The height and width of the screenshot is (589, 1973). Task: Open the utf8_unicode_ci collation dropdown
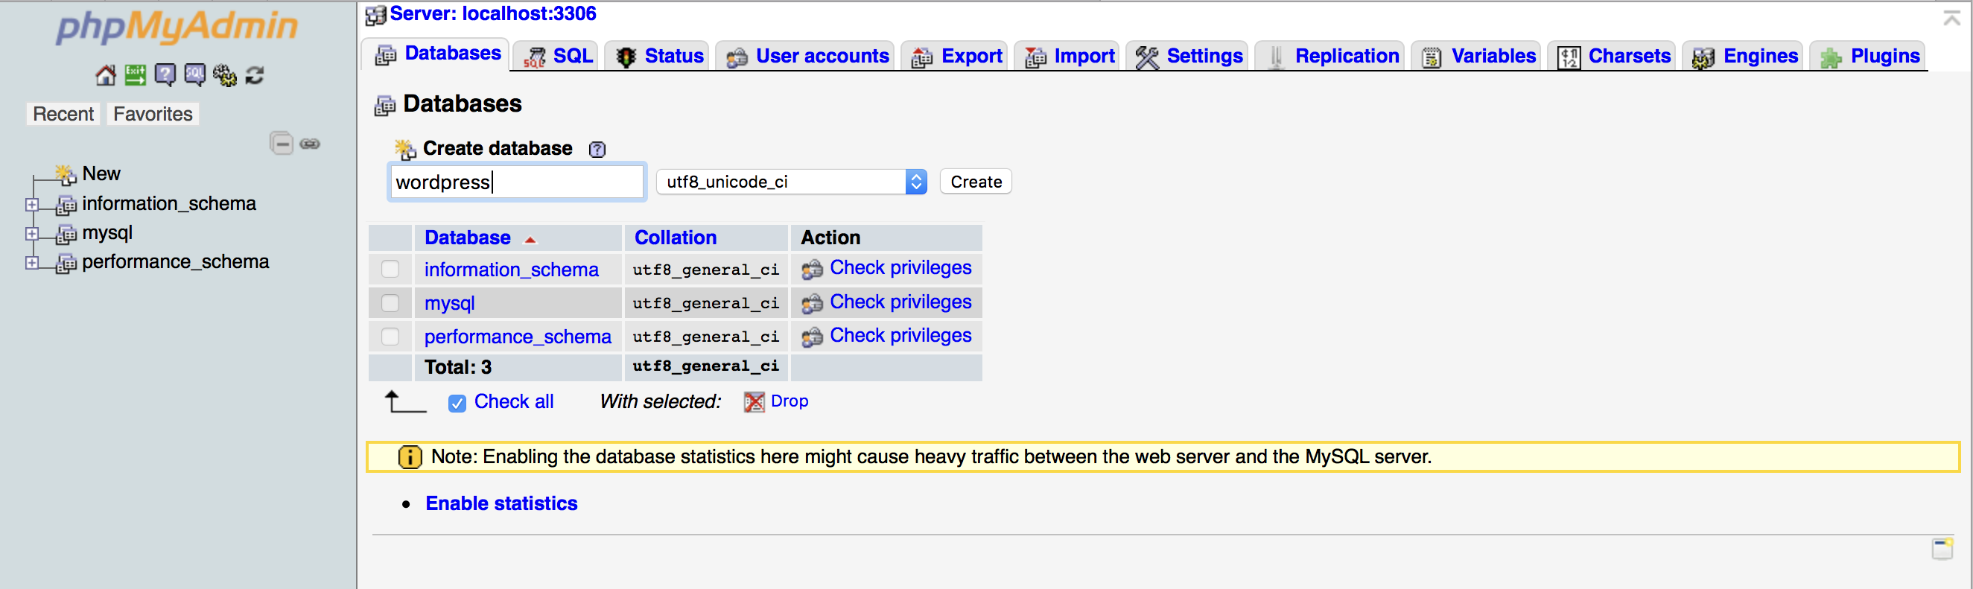point(791,182)
